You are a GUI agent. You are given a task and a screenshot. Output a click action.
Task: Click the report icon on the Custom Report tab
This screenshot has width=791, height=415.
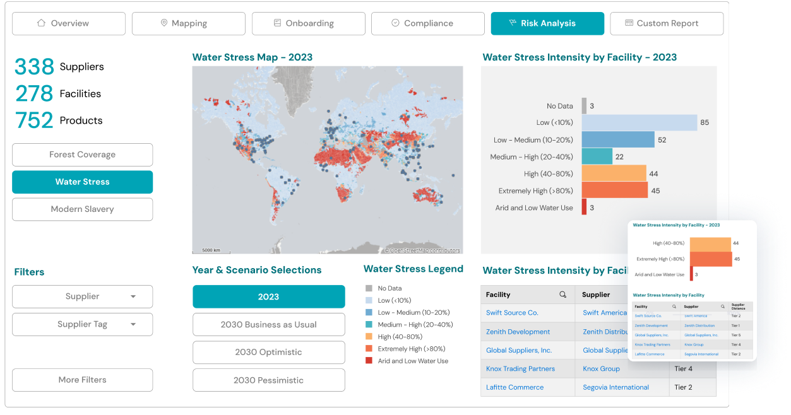pos(627,23)
